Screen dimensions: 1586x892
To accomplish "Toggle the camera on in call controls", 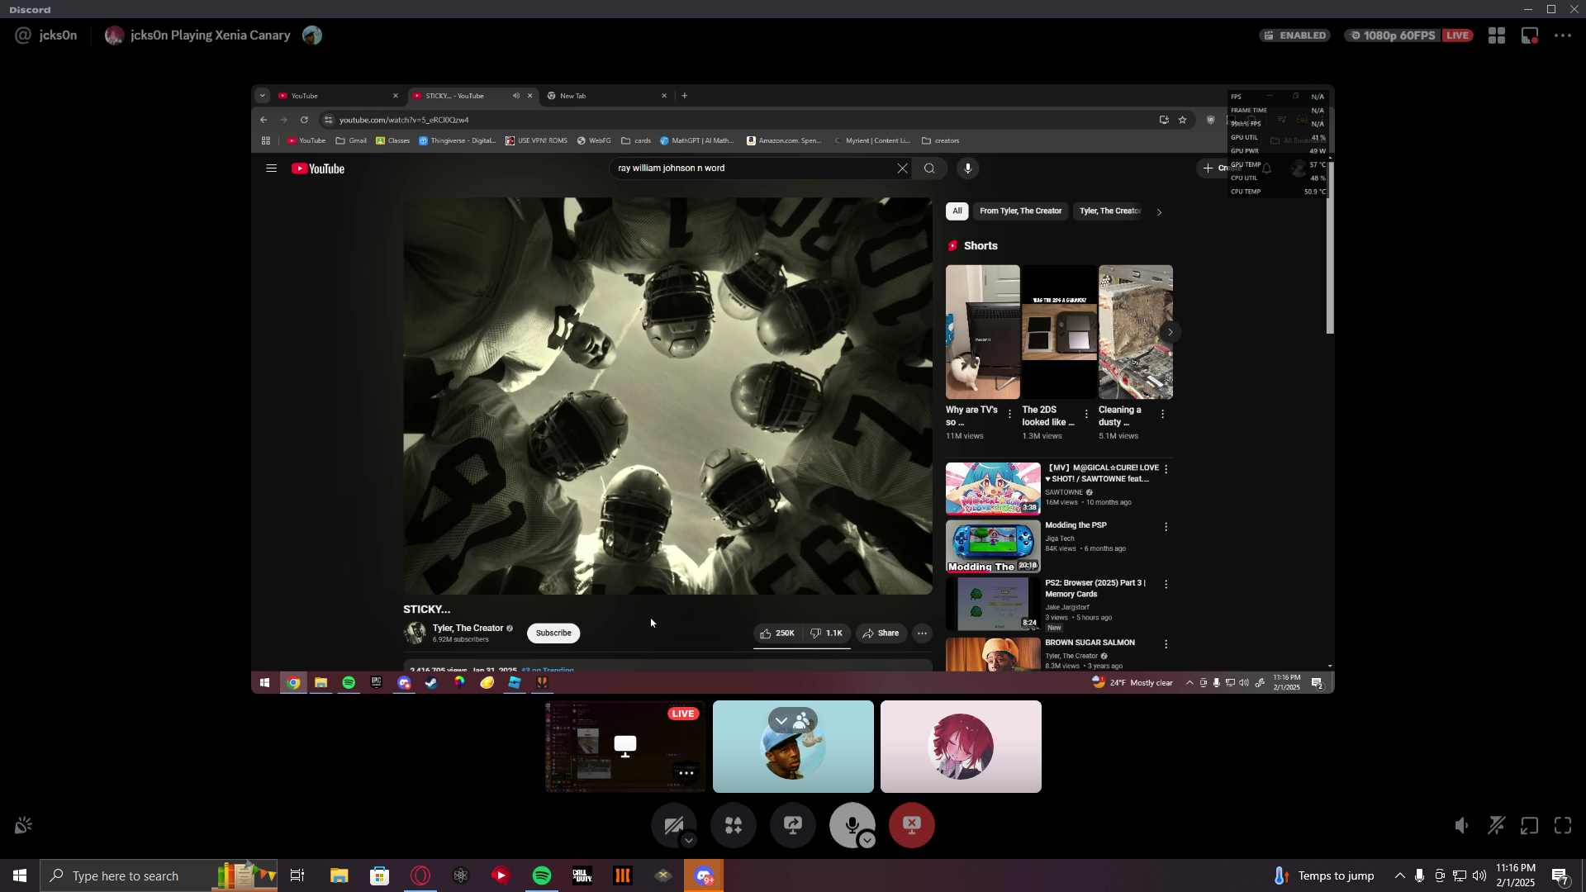I will coord(673,824).
